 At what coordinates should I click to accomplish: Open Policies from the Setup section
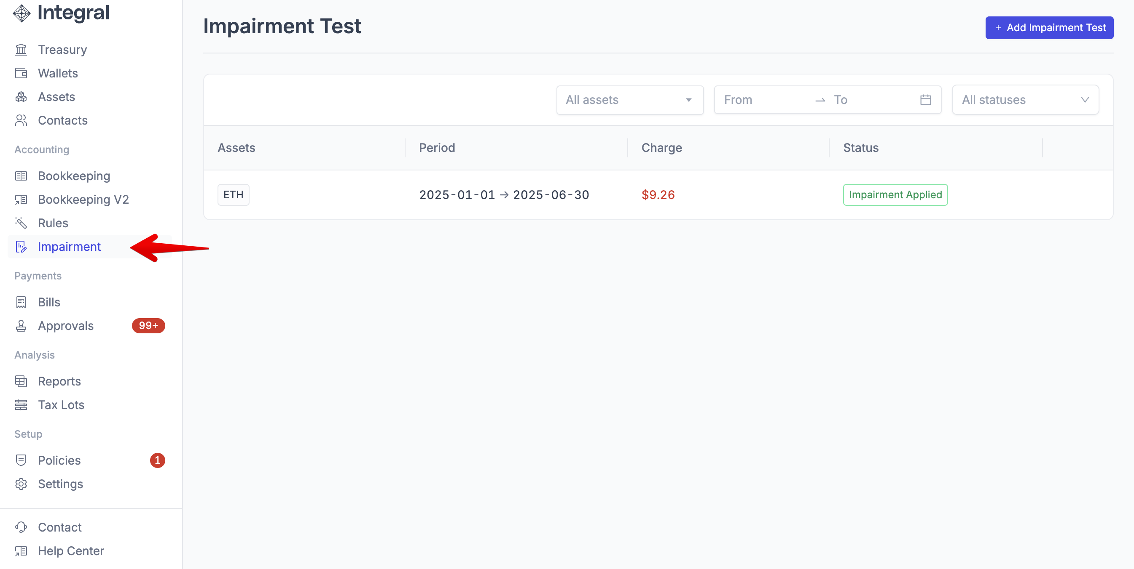[59, 460]
